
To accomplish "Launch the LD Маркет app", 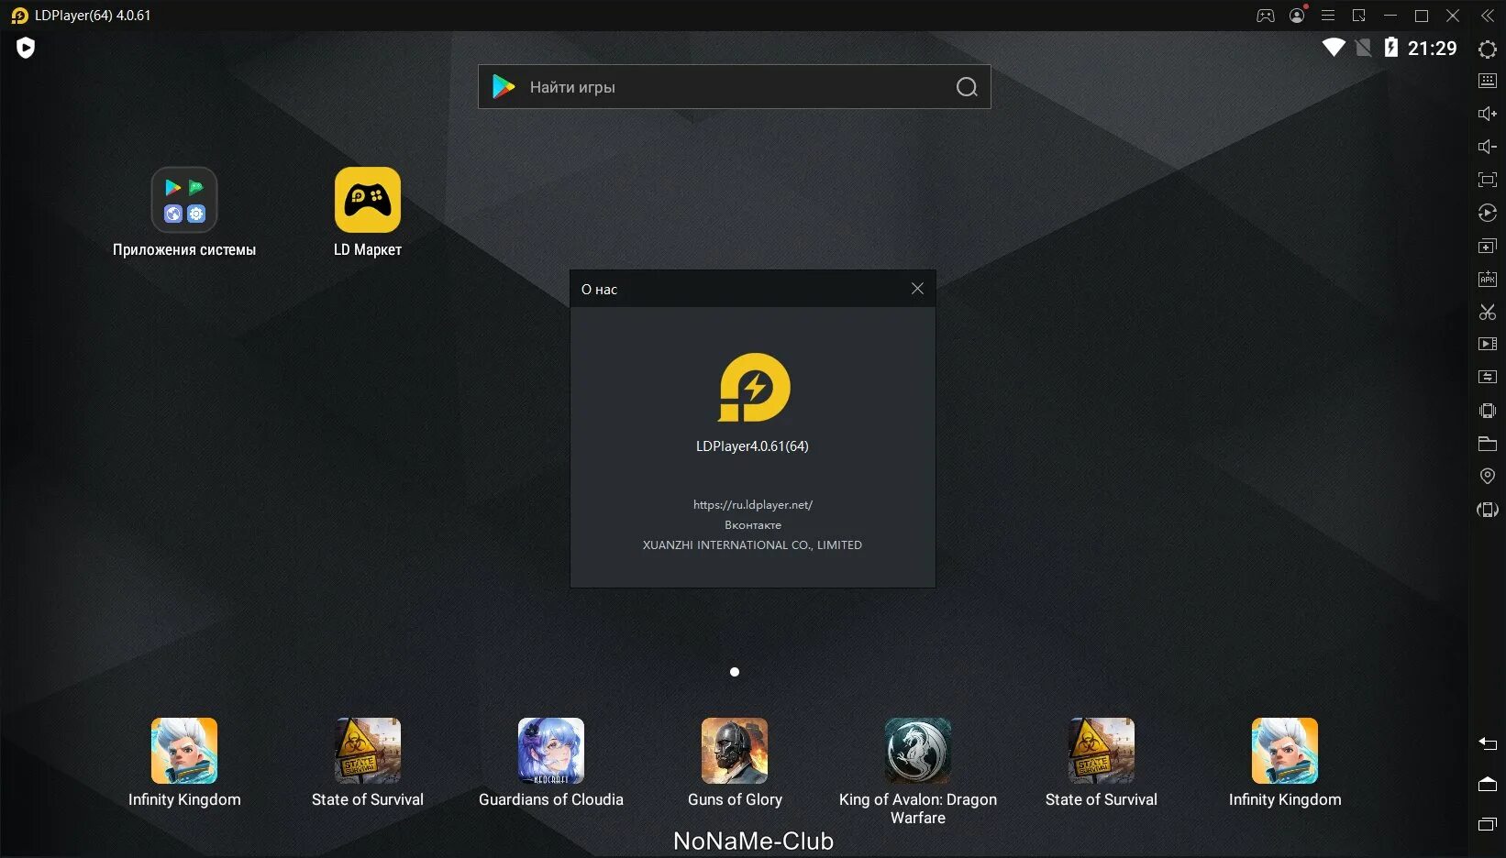I will [368, 213].
